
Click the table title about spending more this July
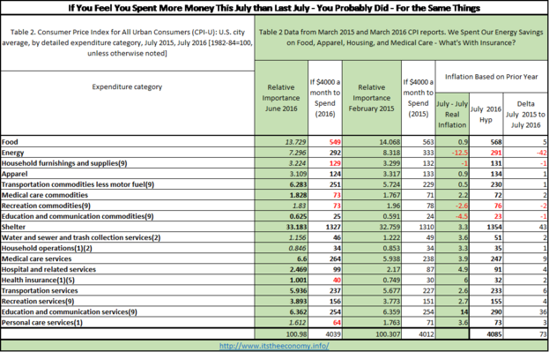pos(274,8)
